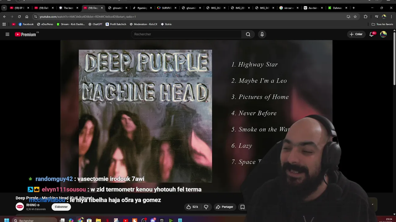Open Task View from the taskbar
The height and width of the screenshot is (222, 396).
click(x=62, y=220)
